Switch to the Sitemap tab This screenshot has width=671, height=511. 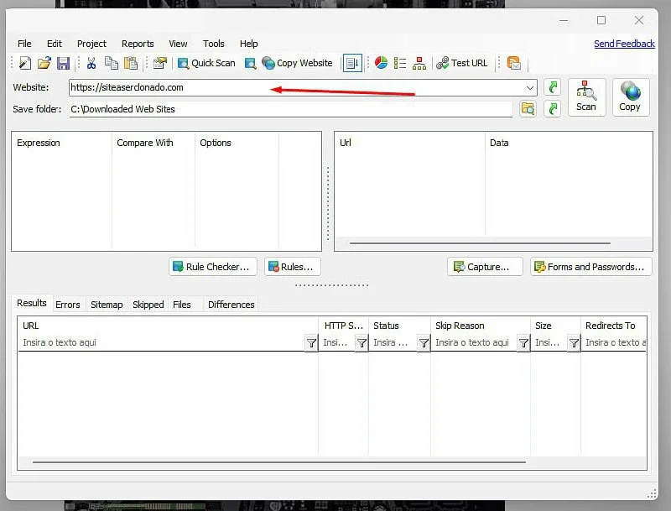tap(107, 305)
